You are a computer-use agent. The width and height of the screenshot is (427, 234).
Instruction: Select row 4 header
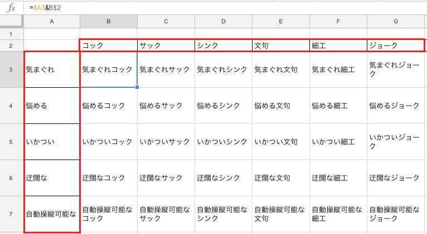pos(12,106)
